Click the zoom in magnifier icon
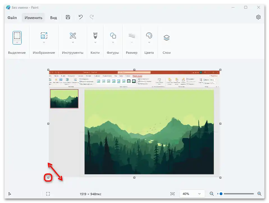The height and width of the screenshot is (203, 269). coord(259,194)
